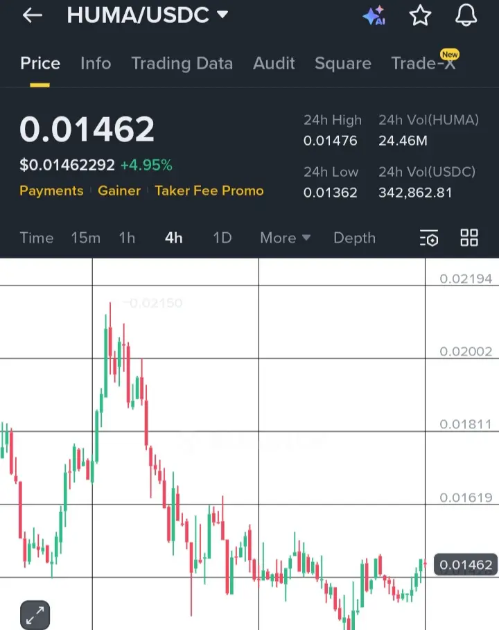The width and height of the screenshot is (499, 630).
Task: Open the Trading Data tab
Action: 182,64
